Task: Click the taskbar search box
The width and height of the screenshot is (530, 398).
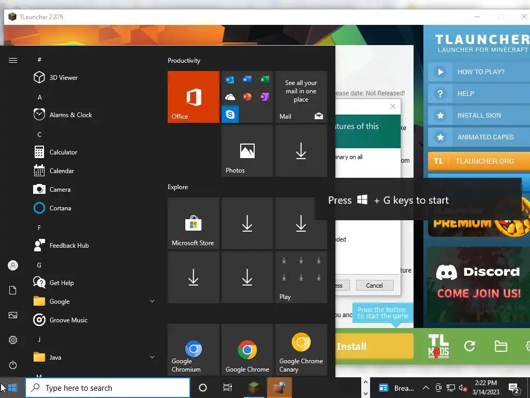Action: [x=108, y=388]
